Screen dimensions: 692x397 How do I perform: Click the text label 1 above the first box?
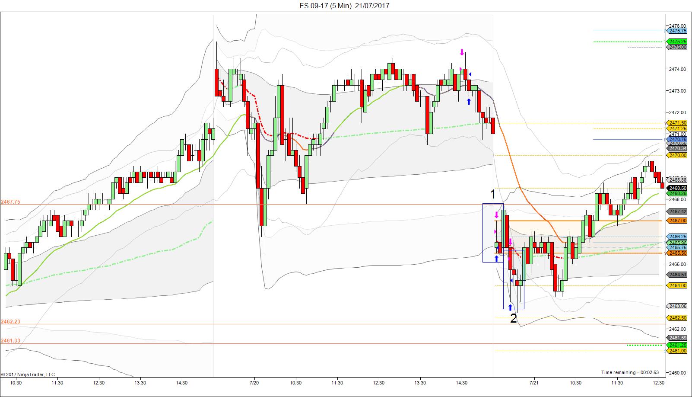coord(492,193)
